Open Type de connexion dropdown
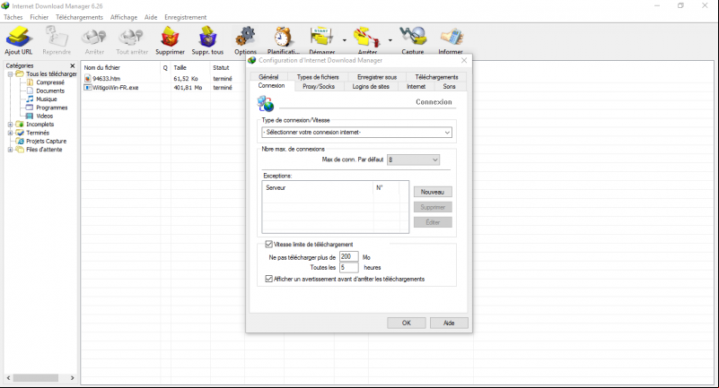 [x=356, y=133]
